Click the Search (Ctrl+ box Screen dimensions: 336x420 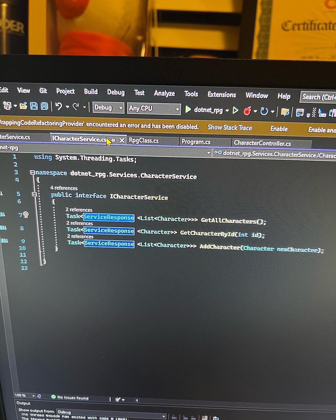pos(318,97)
